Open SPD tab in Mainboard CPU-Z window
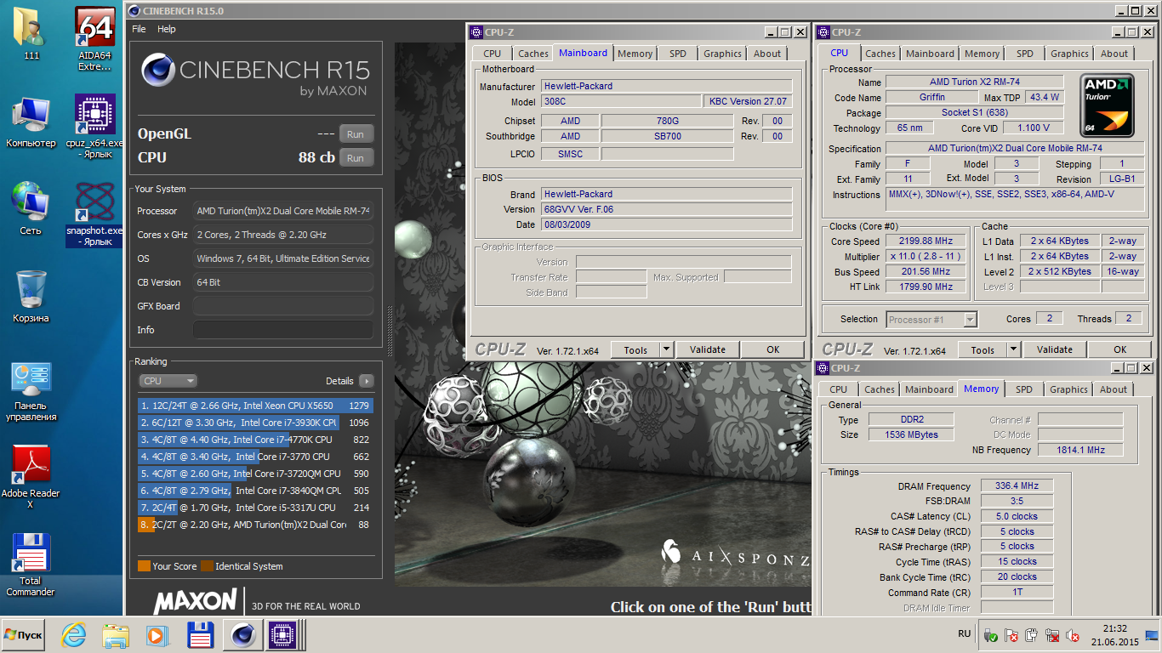The height and width of the screenshot is (653, 1162). tap(677, 54)
